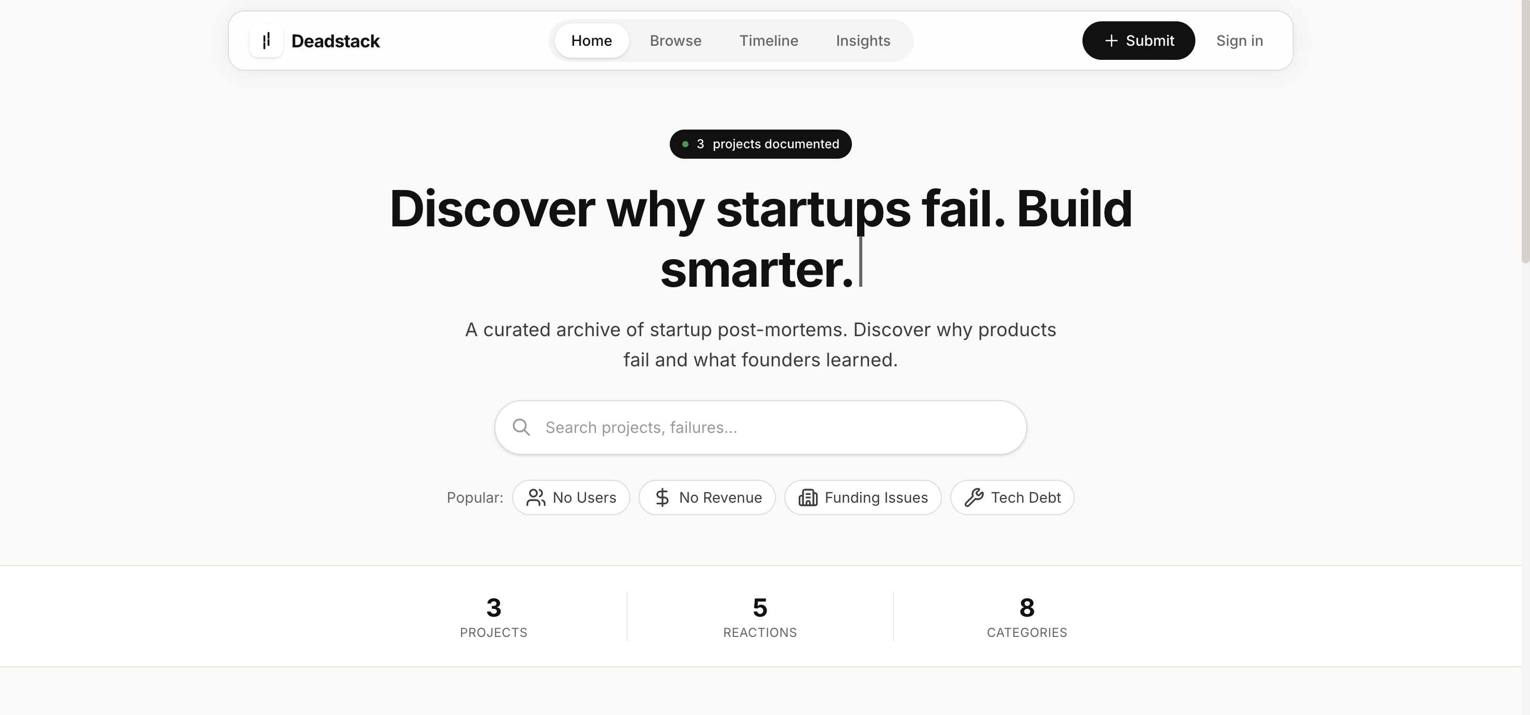Viewport: 1530px width, 715px height.
Task: Click the building icon on Funding Issues chip
Action: pyautogui.click(x=807, y=497)
